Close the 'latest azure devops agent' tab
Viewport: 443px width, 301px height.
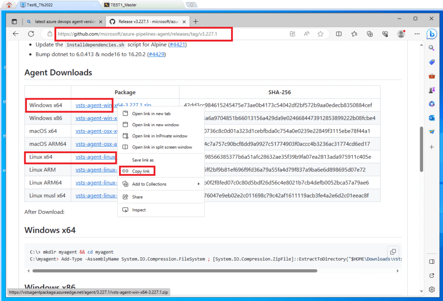(100, 22)
